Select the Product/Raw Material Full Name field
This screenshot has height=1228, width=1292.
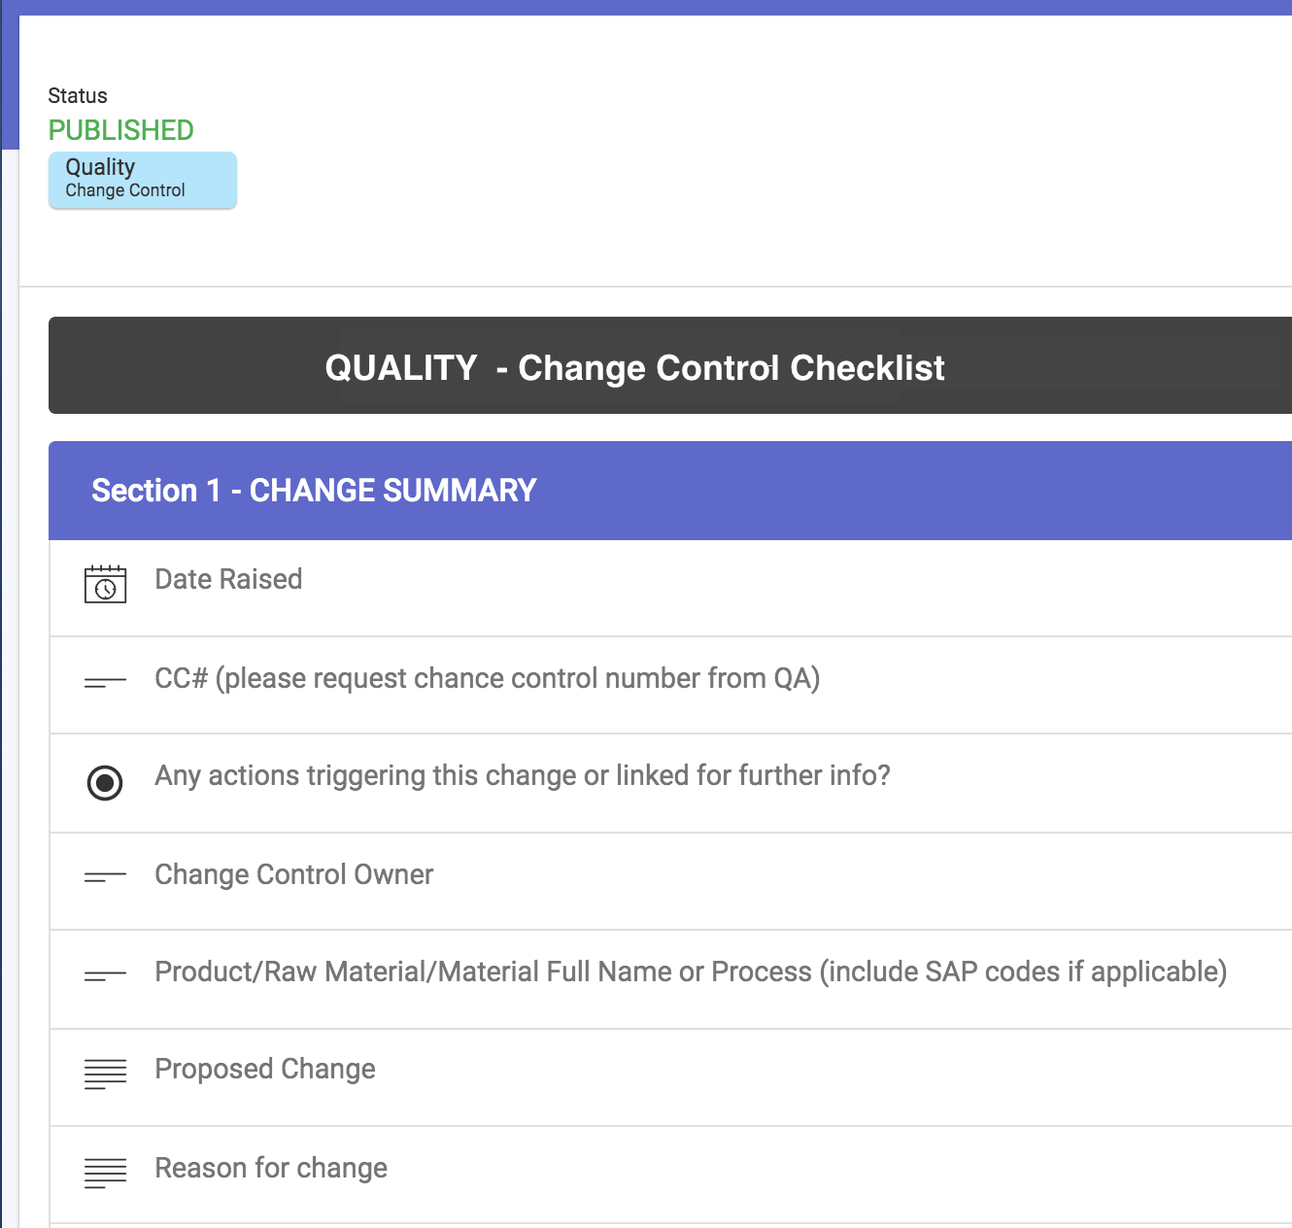(x=670, y=979)
